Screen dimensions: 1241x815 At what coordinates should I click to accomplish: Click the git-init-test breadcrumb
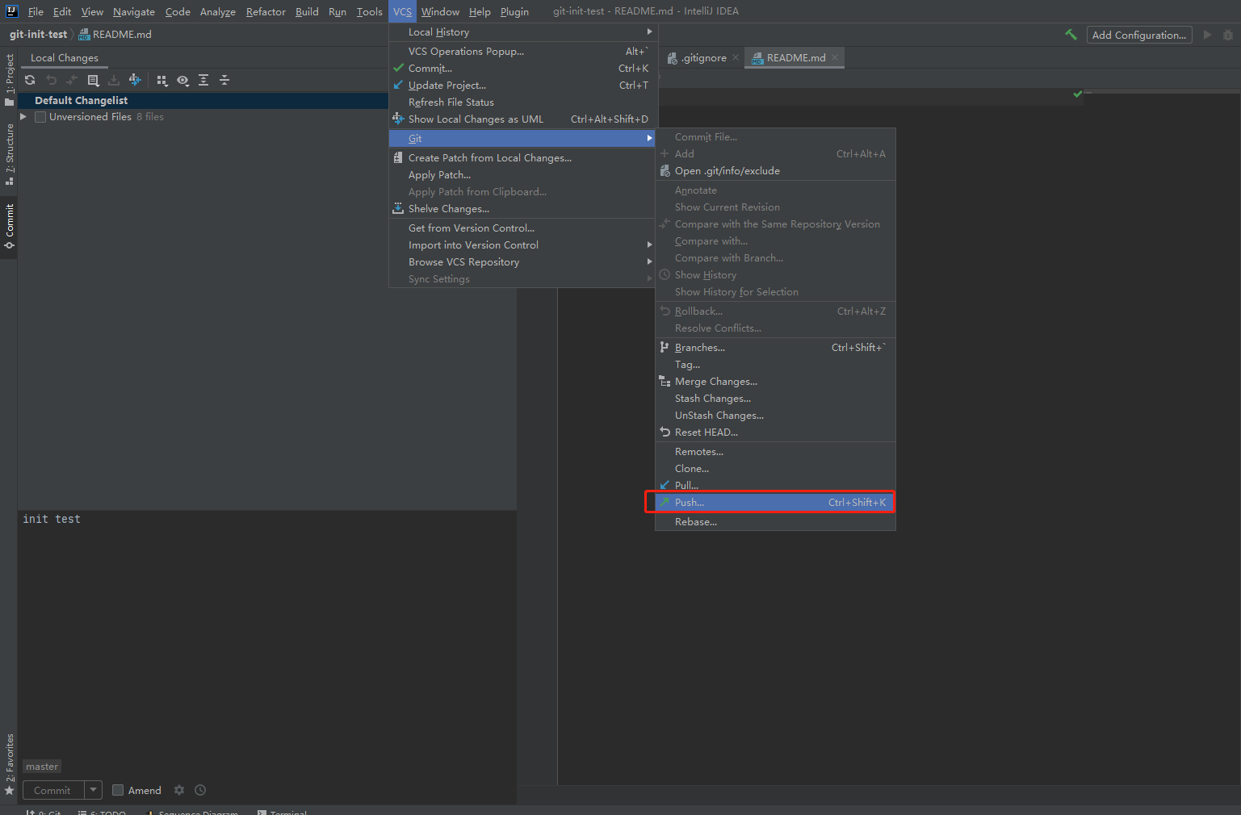[38, 35]
